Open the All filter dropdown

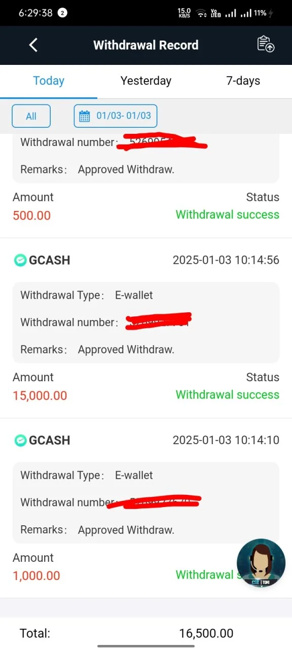[x=31, y=116]
